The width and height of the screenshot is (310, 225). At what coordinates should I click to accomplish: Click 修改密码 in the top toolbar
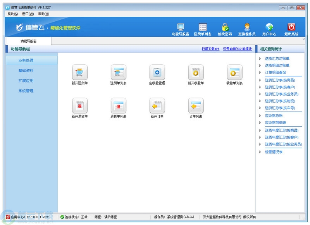pyautogui.click(x=225, y=29)
